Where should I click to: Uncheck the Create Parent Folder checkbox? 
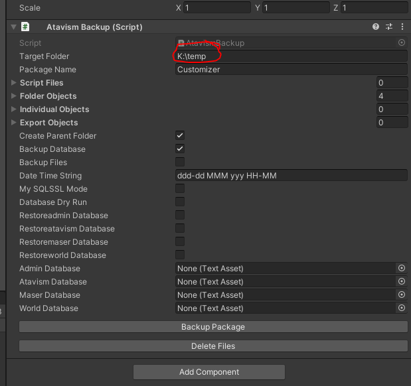click(180, 136)
